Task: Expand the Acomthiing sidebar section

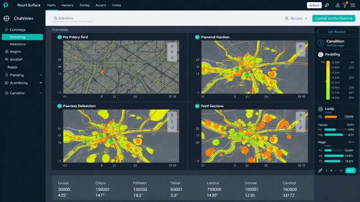Action: point(41,83)
